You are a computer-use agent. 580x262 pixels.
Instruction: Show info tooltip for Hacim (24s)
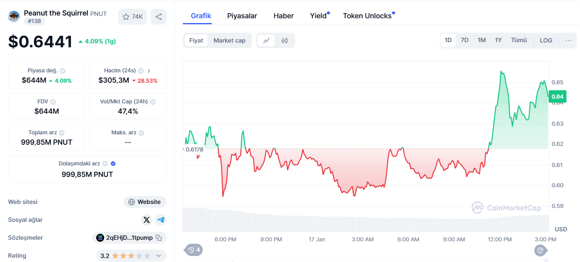(141, 71)
